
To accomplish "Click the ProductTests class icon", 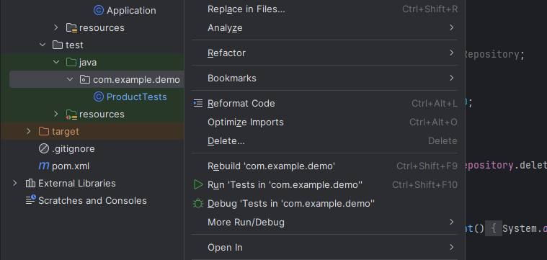I will click(99, 97).
